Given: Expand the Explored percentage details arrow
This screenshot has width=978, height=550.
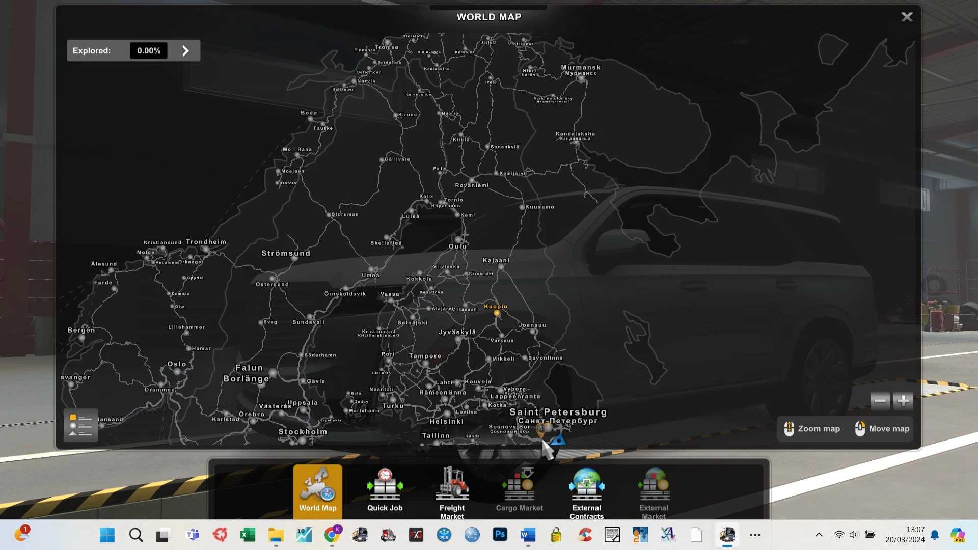Looking at the screenshot, I should click(185, 51).
